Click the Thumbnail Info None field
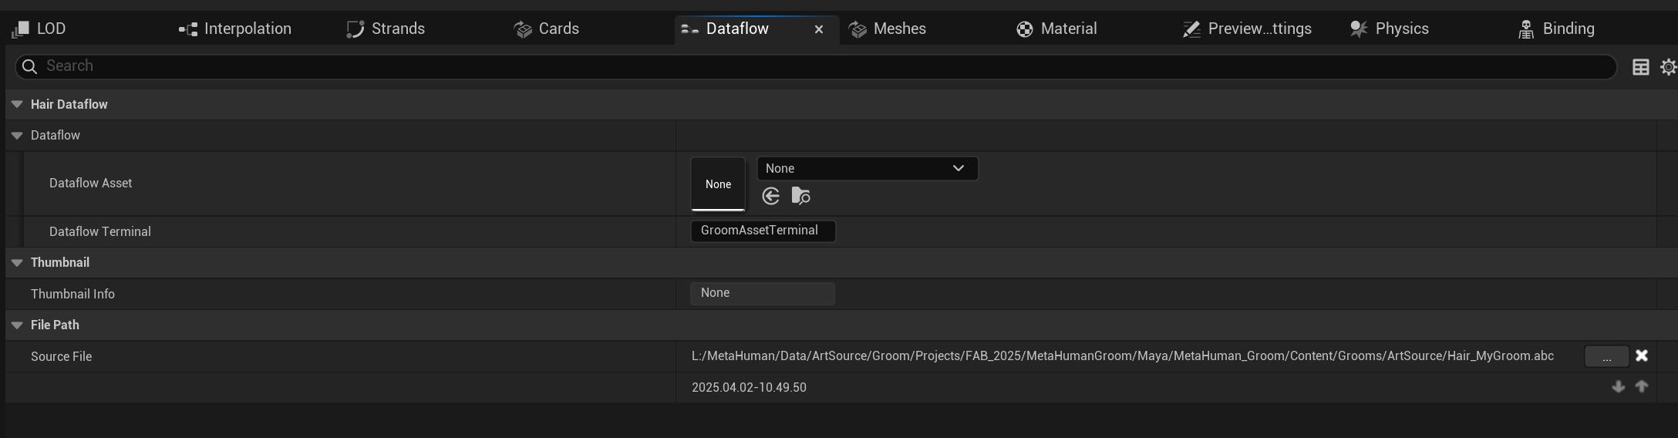This screenshot has height=438, width=1678. tap(763, 293)
